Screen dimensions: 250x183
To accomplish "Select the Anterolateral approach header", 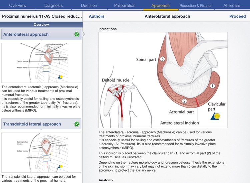I will [x=41, y=34].
